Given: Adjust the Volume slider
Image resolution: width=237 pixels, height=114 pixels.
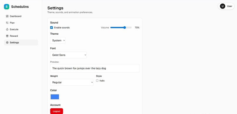Looking at the screenshot, I should coord(121,28).
